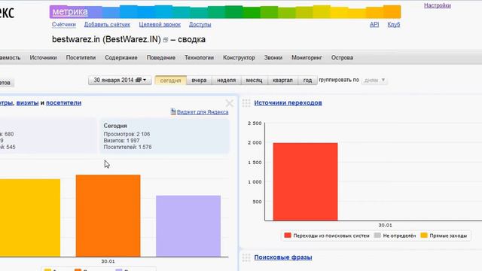This screenshot has height=271, width=482.
Task: Select the вчера period button
Action: [199, 81]
